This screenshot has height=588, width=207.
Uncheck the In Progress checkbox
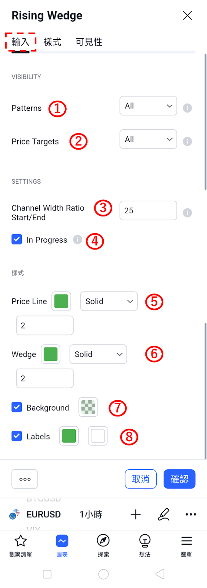(17, 240)
